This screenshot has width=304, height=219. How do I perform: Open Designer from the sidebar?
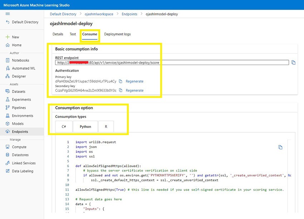[x=19, y=76]
